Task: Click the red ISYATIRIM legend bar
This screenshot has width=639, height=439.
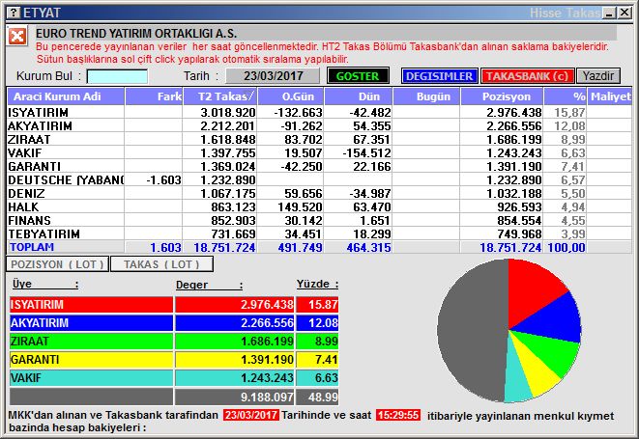Action: click(91, 304)
